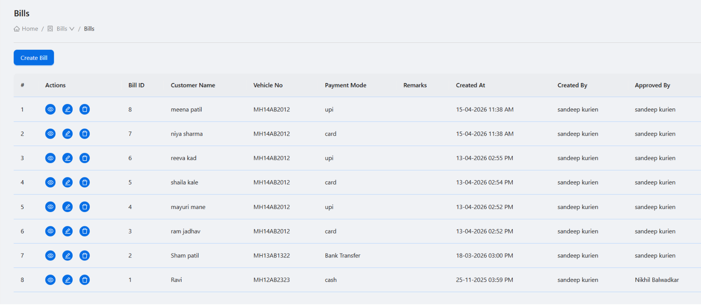Screen dimensions: 701x306
Task: Select customer name mayuri mane
Action: click(188, 207)
